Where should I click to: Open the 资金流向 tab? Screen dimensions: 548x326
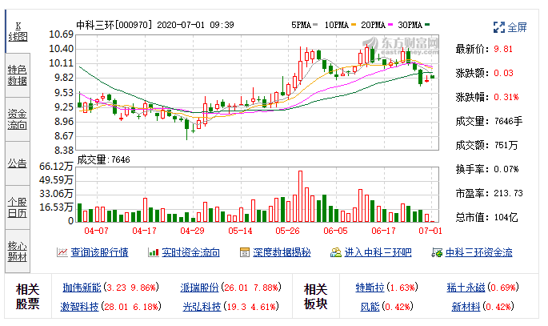click(x=18, y=119)
